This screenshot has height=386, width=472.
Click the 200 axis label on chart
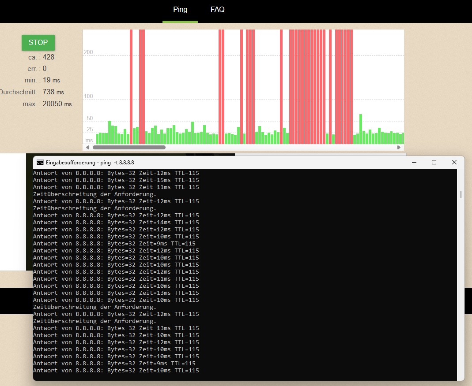pyautogui.click(x=88, y=52)
